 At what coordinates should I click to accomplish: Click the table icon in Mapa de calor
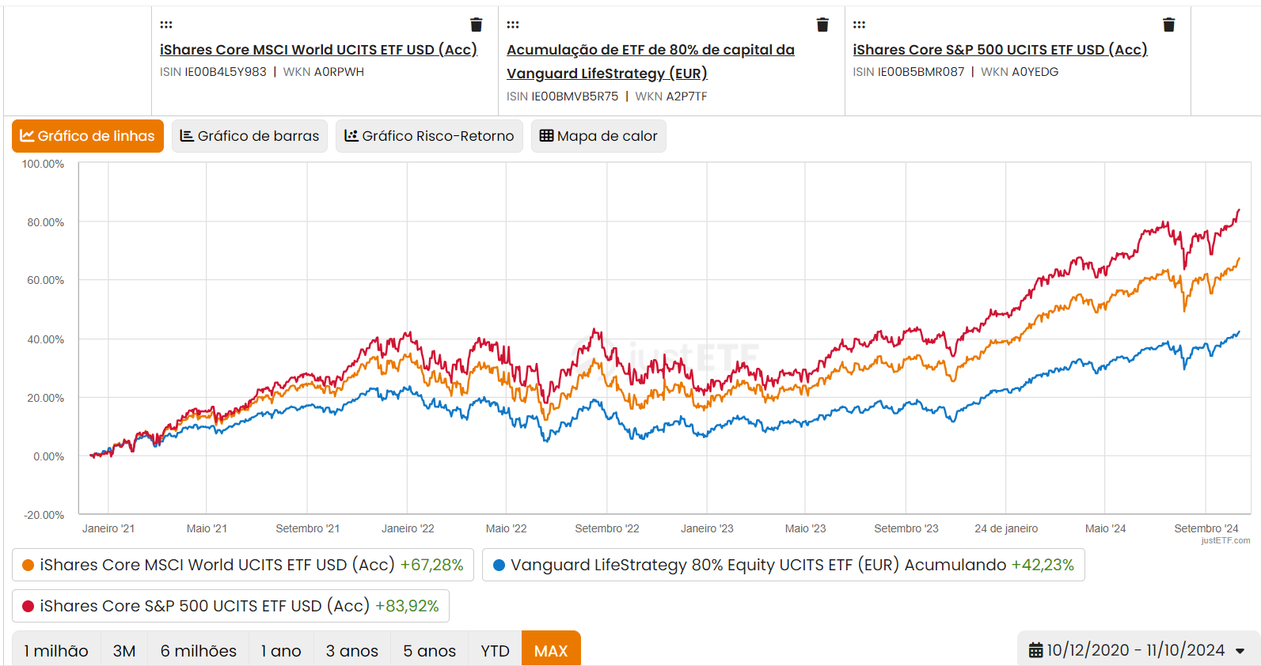(546, 136)
